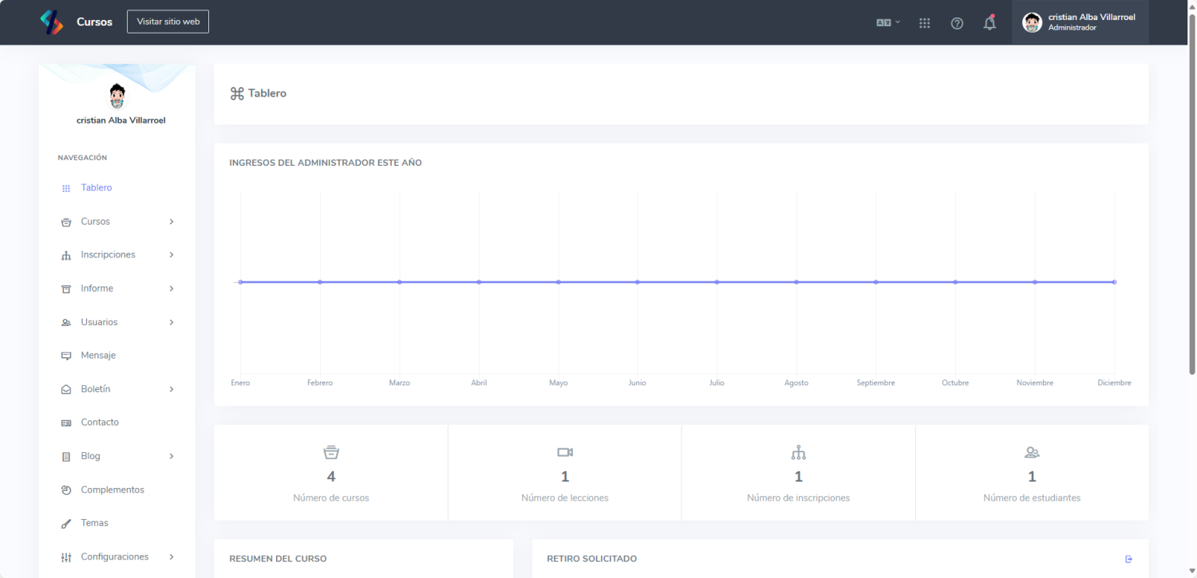This screenshot has height=578, width=1197.
Task: Click the Contacto icon in sidebar
Action: point(66,423)
